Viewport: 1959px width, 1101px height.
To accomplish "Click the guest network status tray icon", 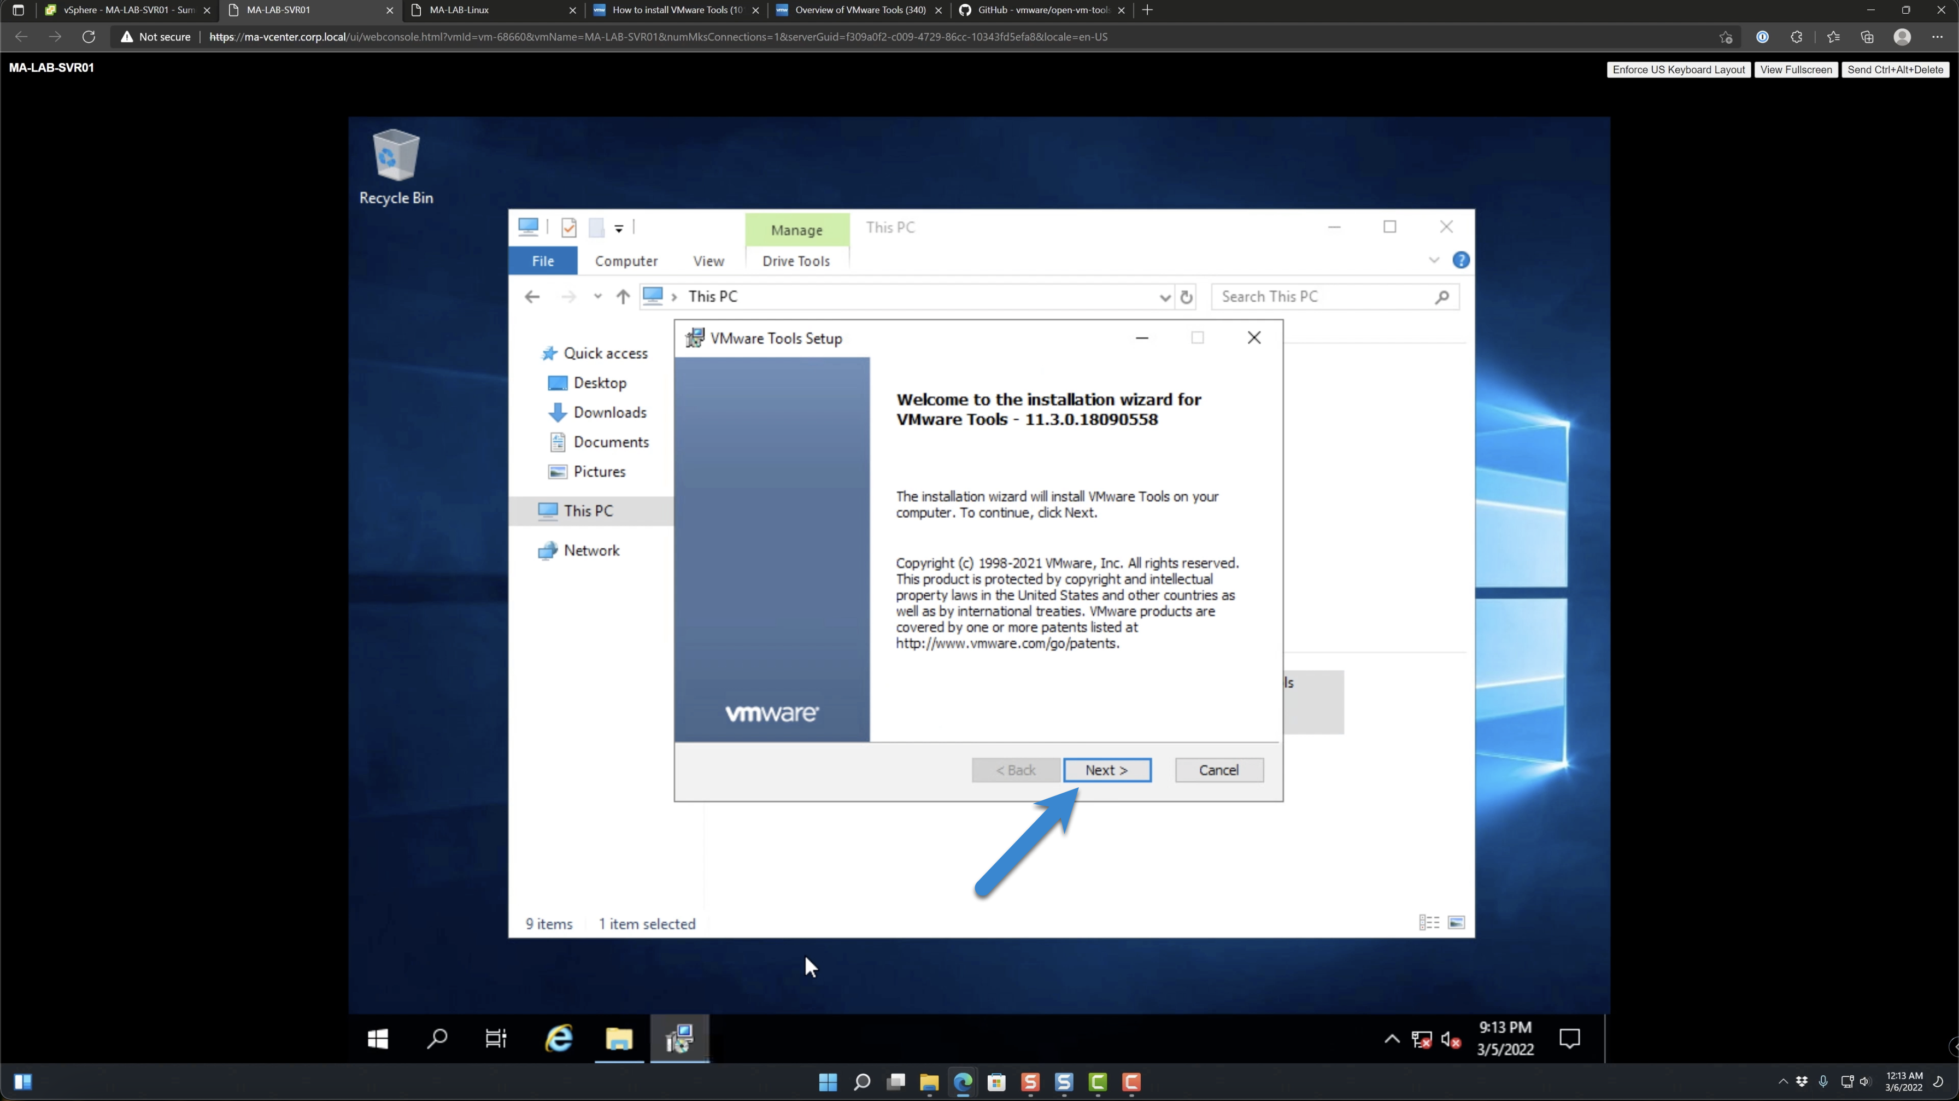I will pos(1421,1039).
